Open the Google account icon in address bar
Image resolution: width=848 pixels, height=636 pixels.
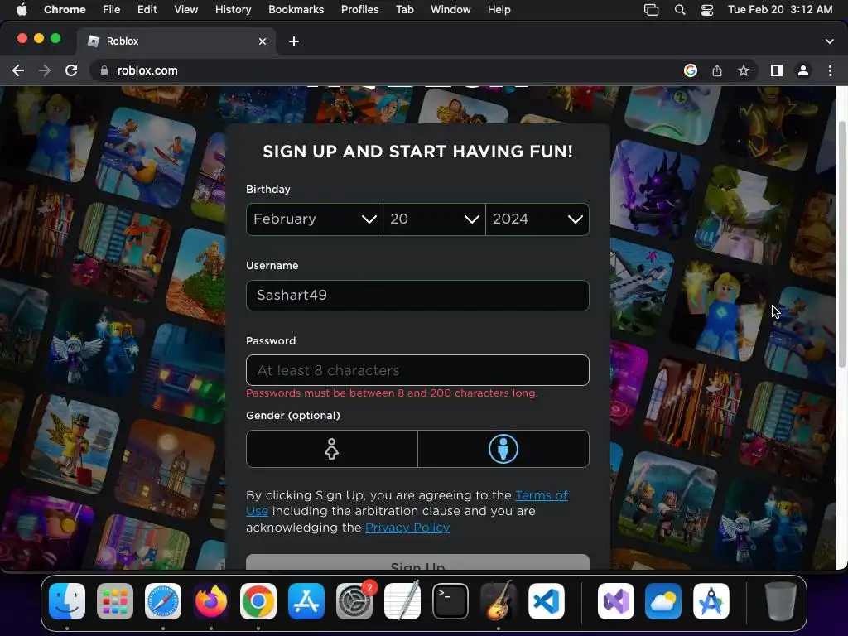tap(690, 70)
